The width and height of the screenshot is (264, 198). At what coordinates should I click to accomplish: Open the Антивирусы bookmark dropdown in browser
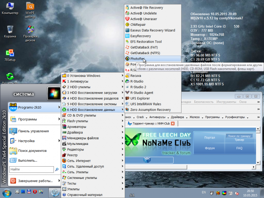pyautogui.click(x=159, y=117)
